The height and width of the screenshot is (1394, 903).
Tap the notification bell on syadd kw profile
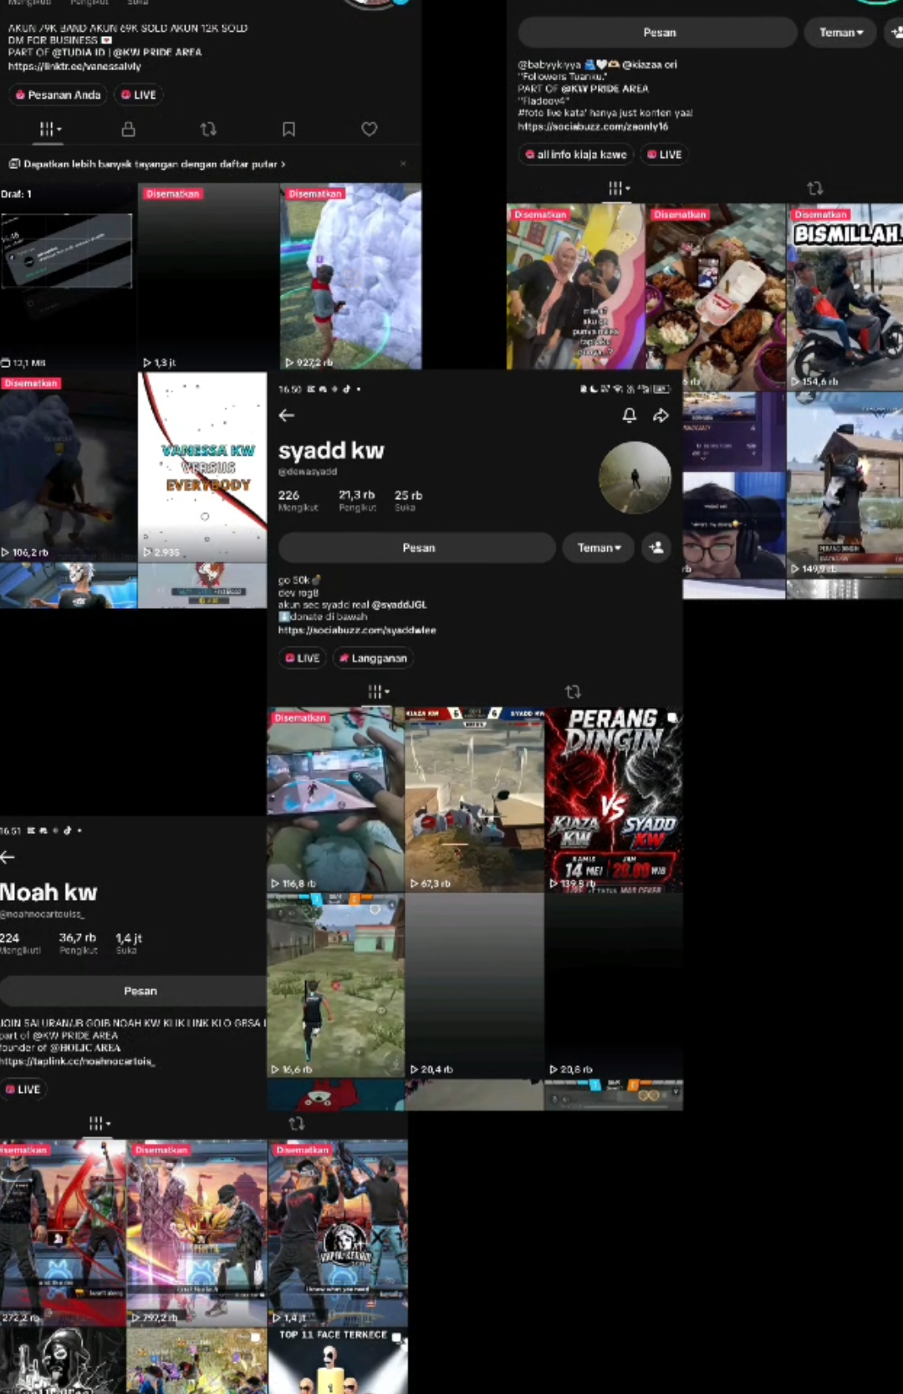click(630, 416)
